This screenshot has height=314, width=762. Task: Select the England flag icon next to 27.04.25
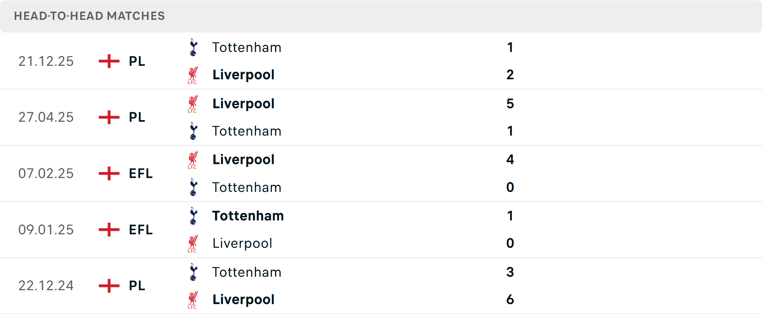point(108,117)
